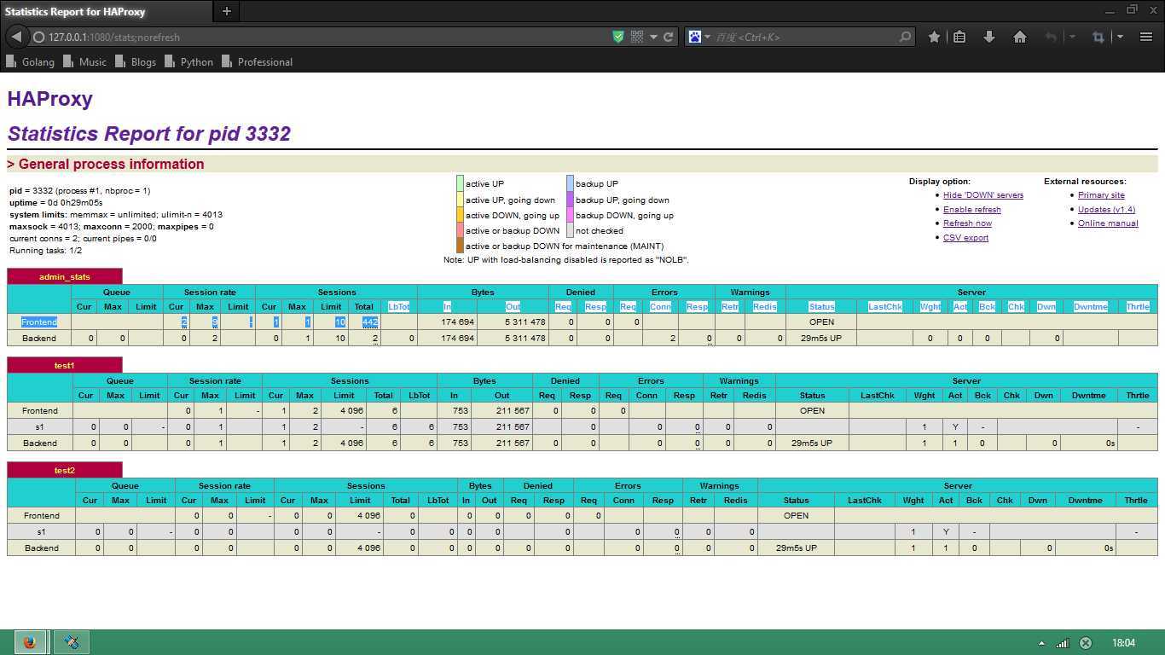Click the HAProxy page title heading
Screen dimensions: 1165x655
point(49,98)
